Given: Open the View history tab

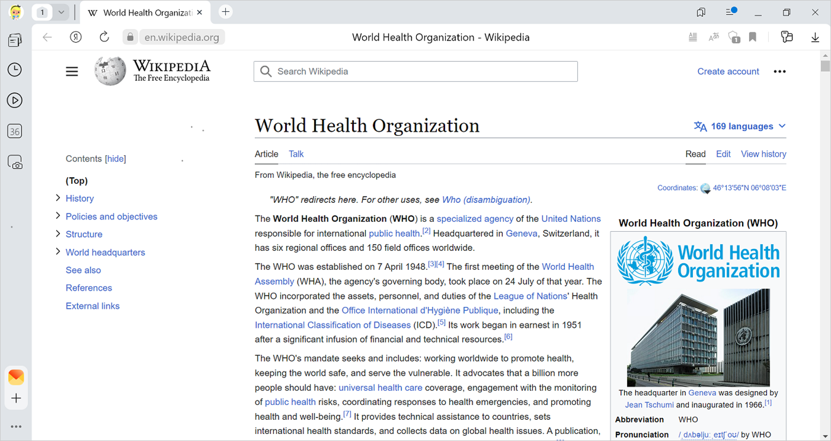Looking at the screenshot, I should pyautogui.click(x=763, y=154).
